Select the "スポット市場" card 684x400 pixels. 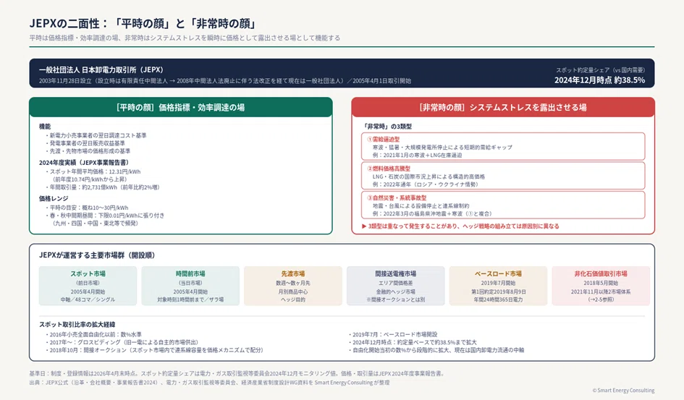click(88, 286)
